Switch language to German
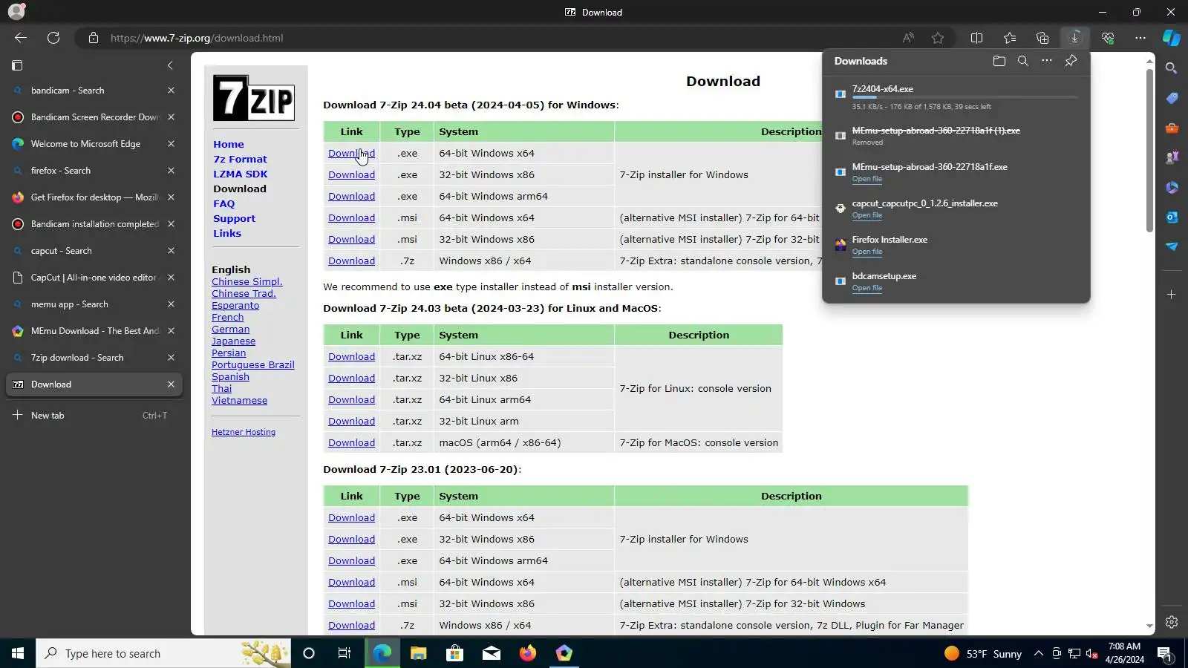The width and height of the screenshot is (1188, 668). tap(230, 330)
